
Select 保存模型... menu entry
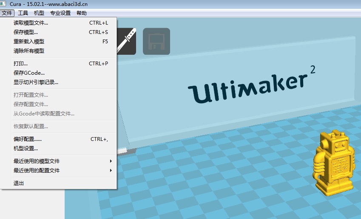tap(64, 32)
